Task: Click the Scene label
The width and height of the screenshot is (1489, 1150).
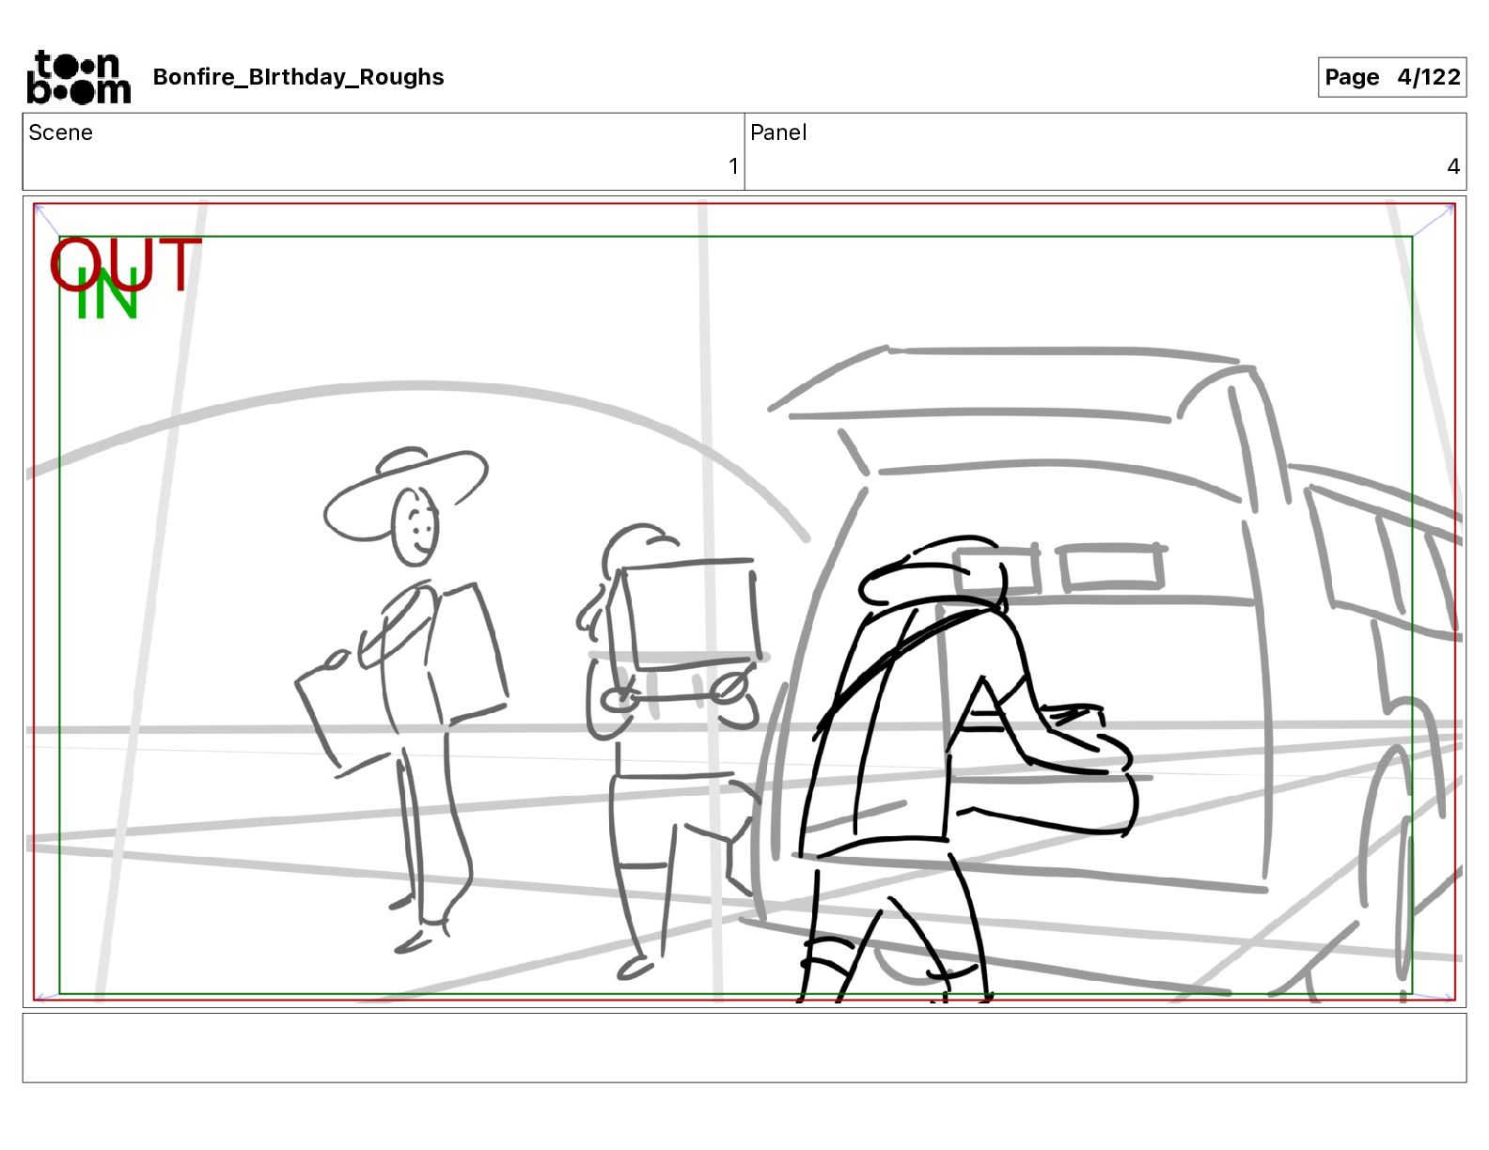Action: pos(60,132)
